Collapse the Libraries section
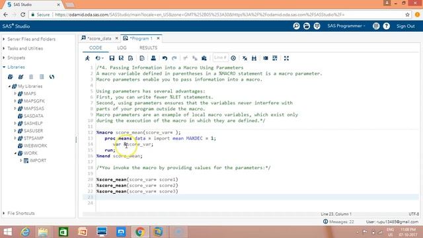Screen dimensions: 423x238 tap(4, 67)
